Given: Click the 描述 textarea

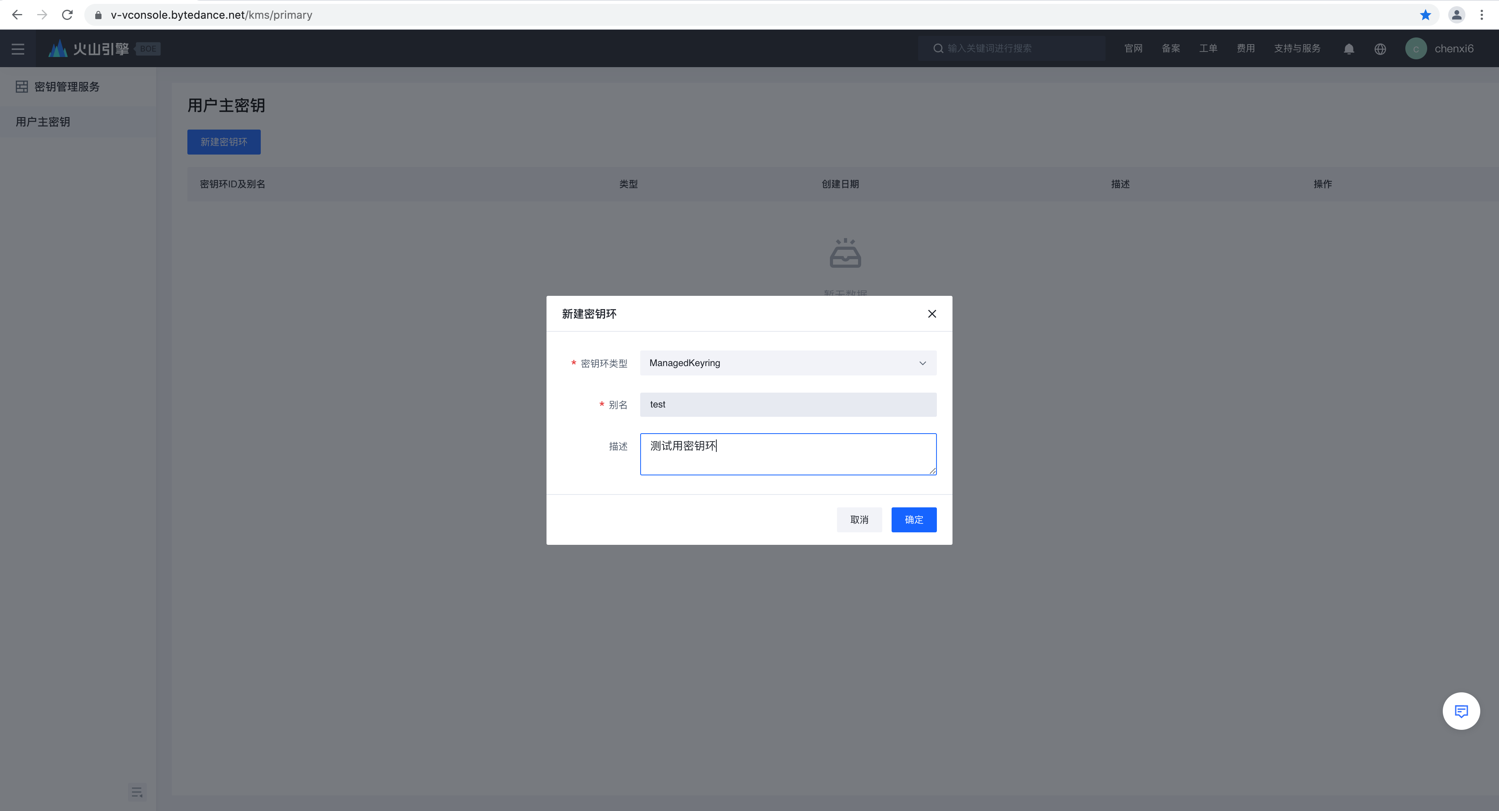Looking at the screenshot, I should 788,454.
